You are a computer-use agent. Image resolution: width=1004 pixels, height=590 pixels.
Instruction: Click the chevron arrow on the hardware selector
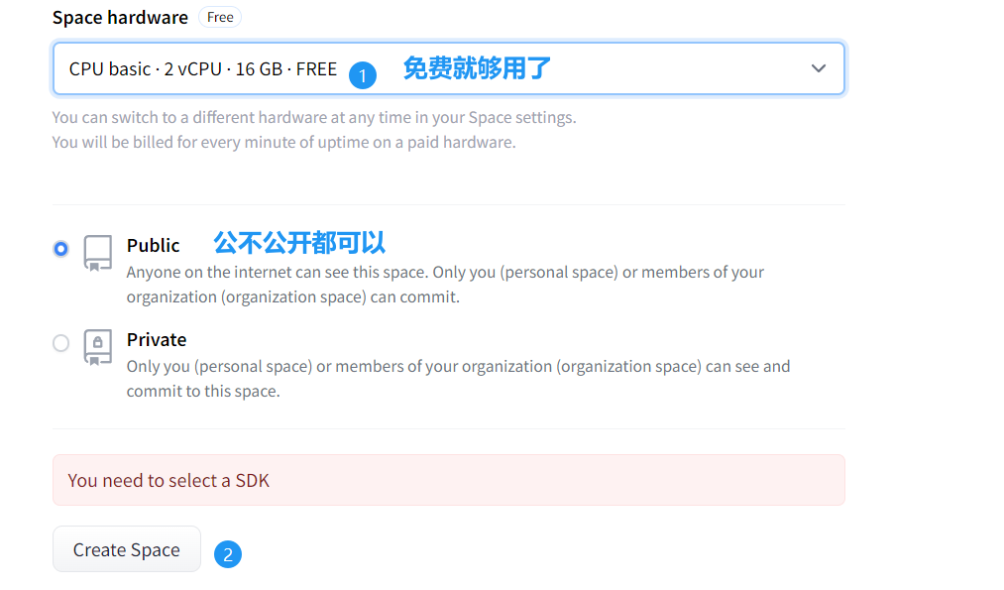click(819, 68)
